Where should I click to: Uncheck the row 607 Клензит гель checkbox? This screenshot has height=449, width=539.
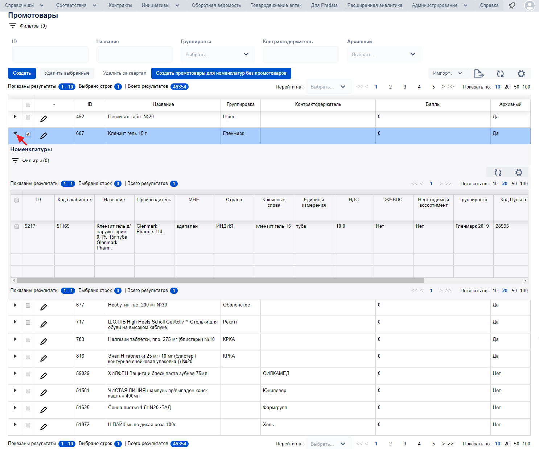point(28,134)
